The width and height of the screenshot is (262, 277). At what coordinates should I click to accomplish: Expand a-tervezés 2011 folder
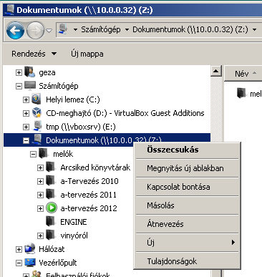click(x=40, y=195)
